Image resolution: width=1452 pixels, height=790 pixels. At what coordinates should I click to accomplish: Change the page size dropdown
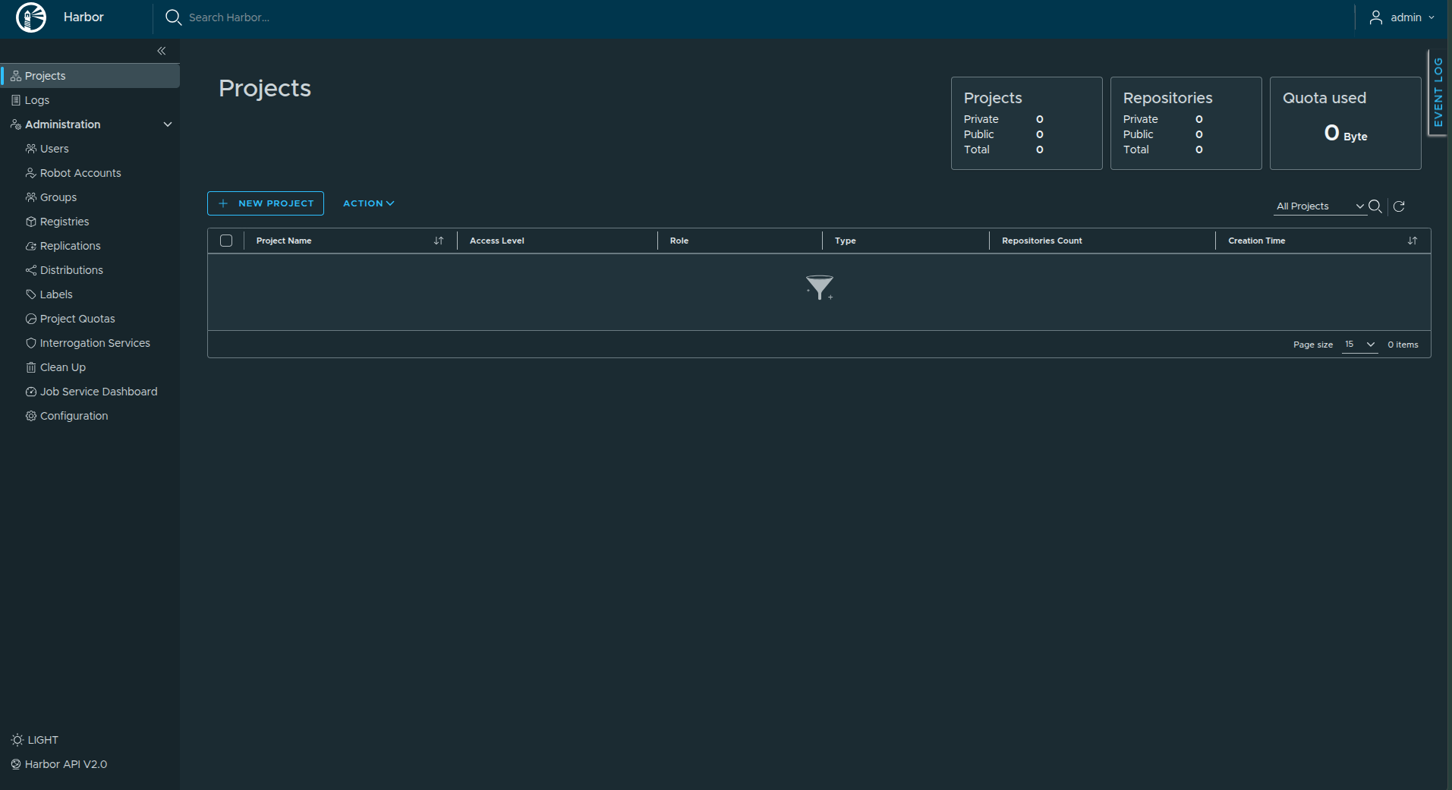(x=1359, y=345)
